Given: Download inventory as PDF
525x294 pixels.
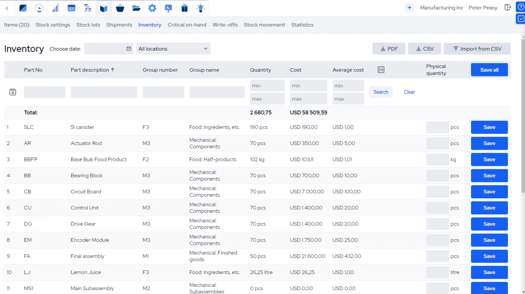Looking at the screenshot, I should (389, 49).
